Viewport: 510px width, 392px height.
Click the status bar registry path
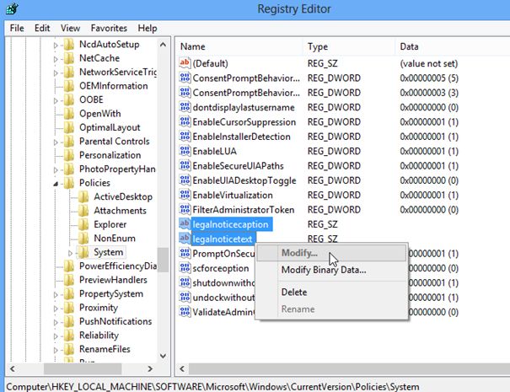point(212,387)
